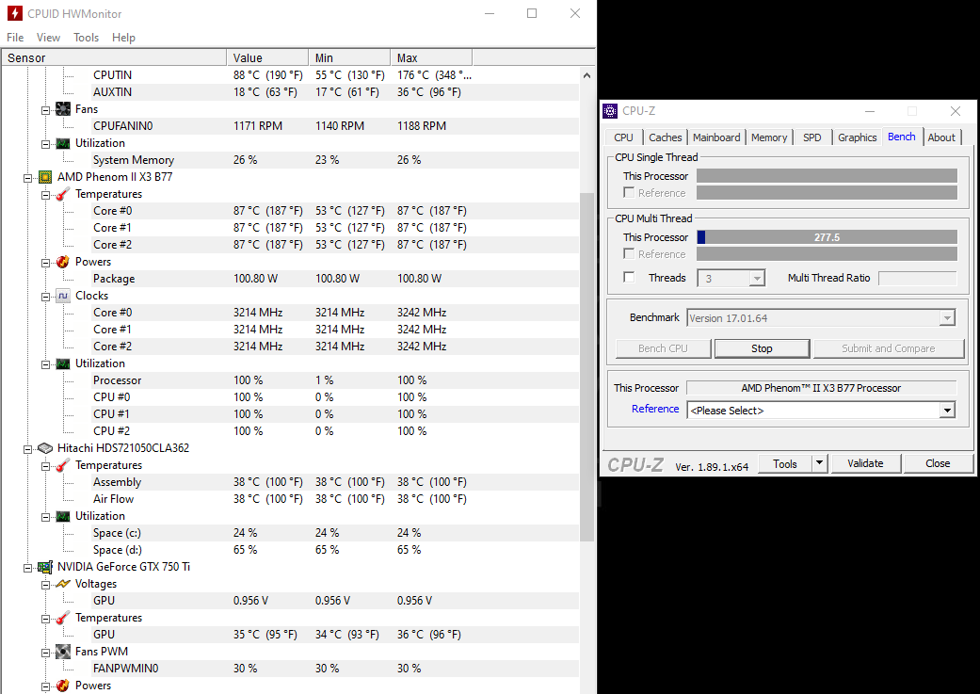This screenshot has width=980, height=694.
Task: Enable Reference checkbox under CPU Single Thread
Action: point(629,193)
